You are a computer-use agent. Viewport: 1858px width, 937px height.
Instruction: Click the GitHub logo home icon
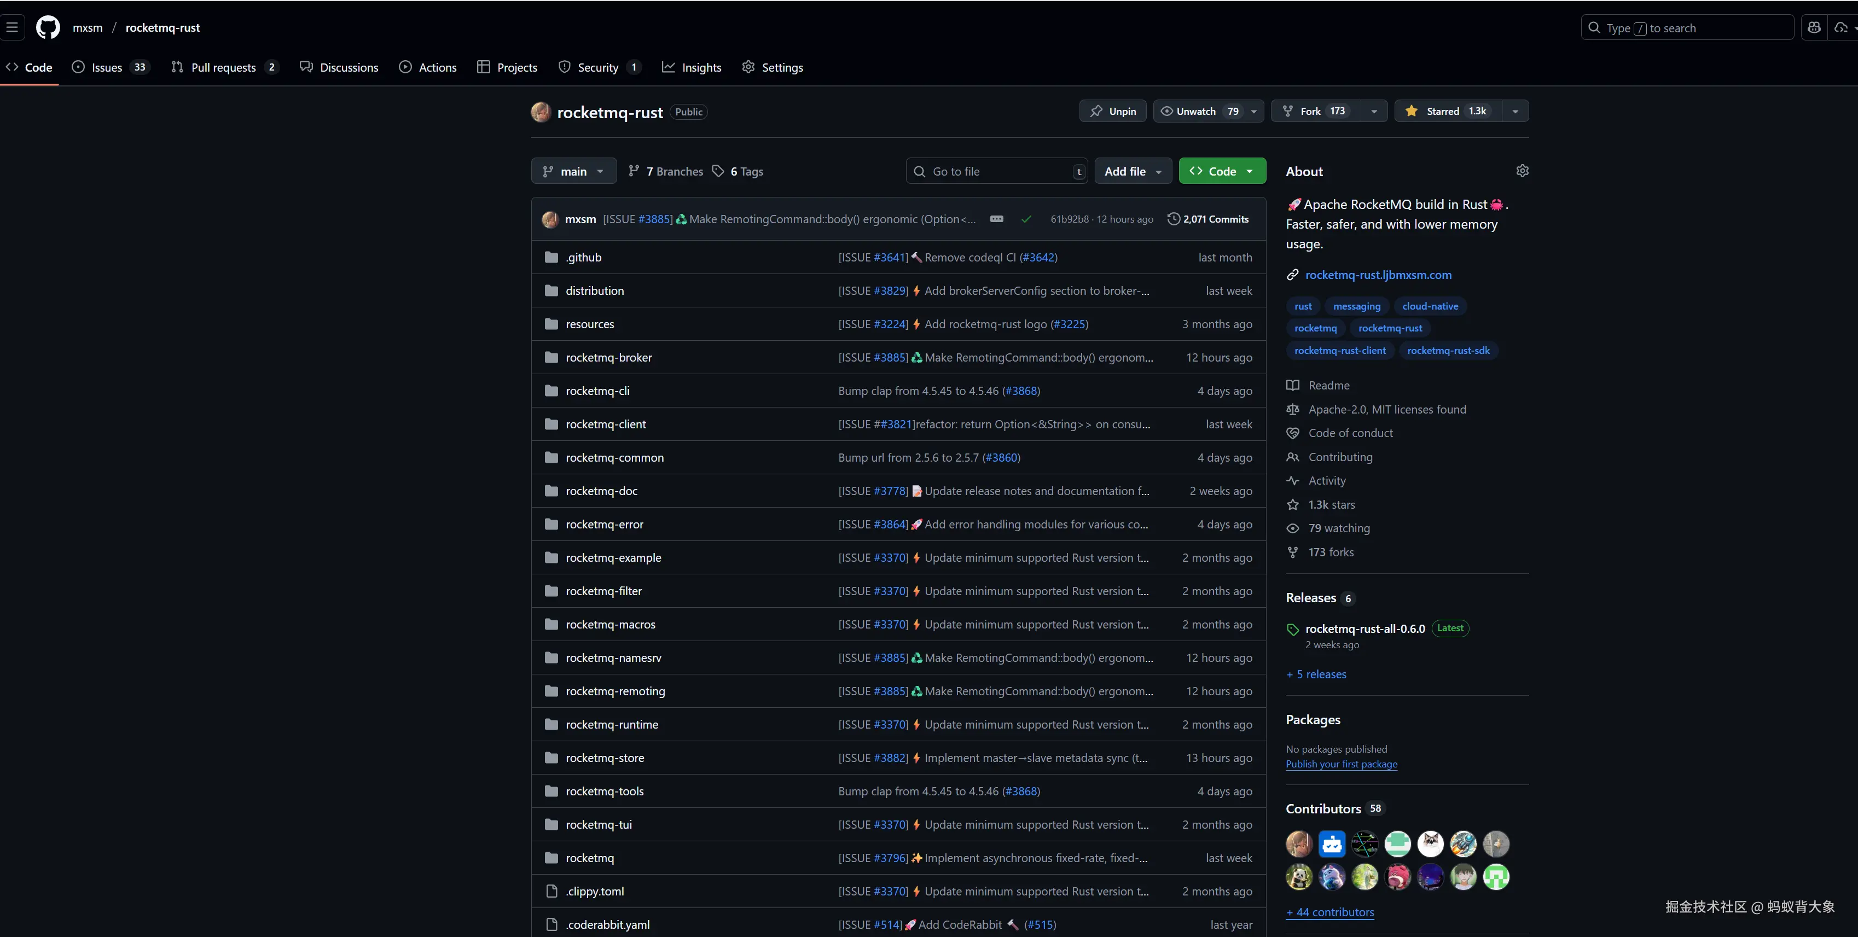pyautogui.click(x=48, y=27)
